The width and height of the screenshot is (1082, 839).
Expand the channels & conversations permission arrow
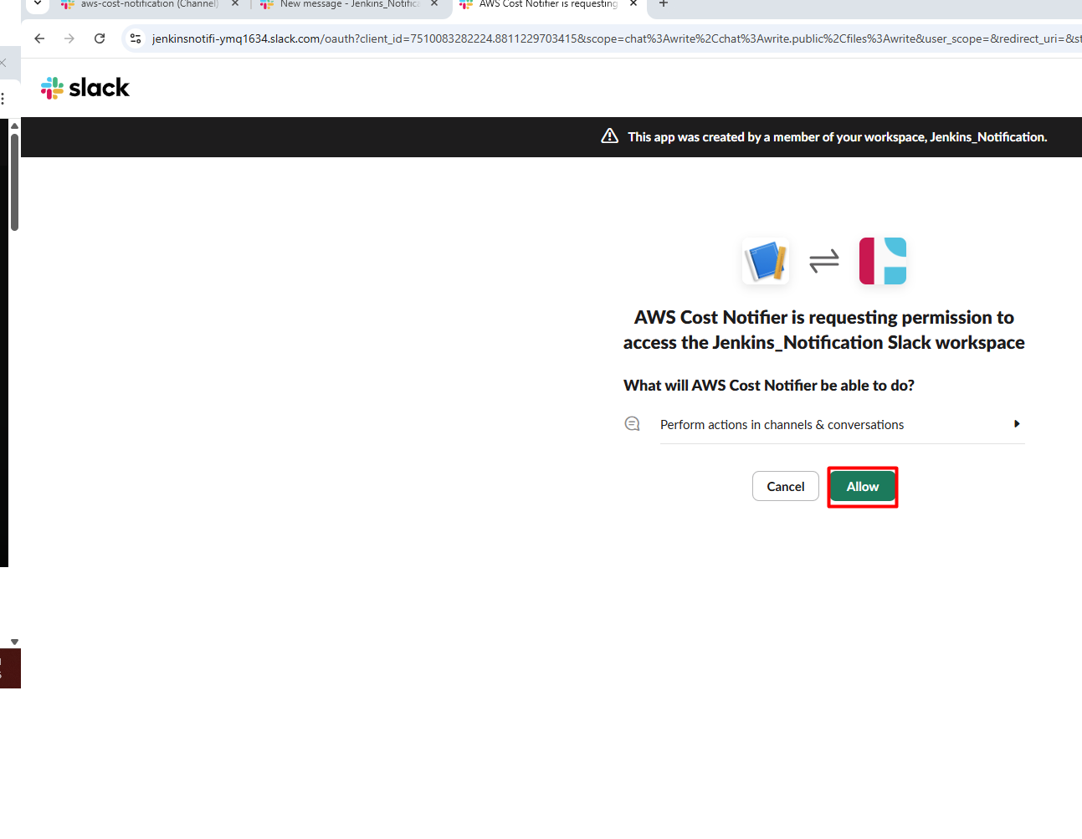pyautogui.click(x=1017, y=424)
